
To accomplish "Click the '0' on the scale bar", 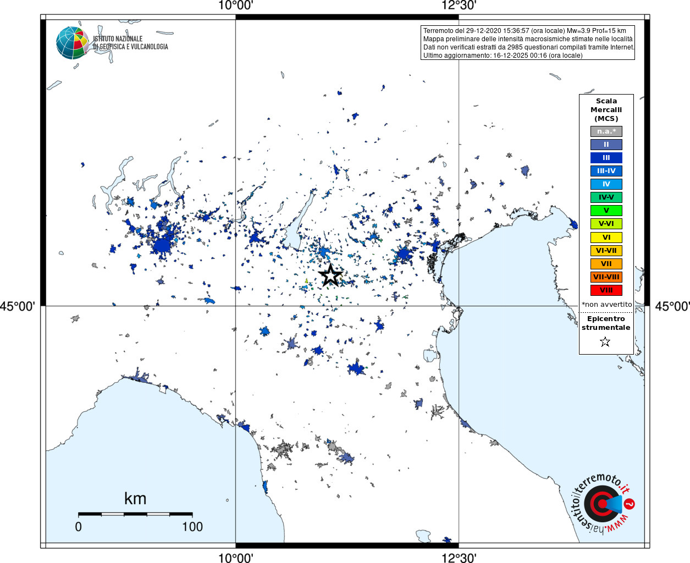I will click(79, 527).
